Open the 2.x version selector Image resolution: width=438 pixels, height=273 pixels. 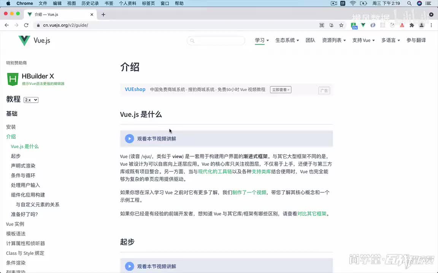tap(31, 100)
